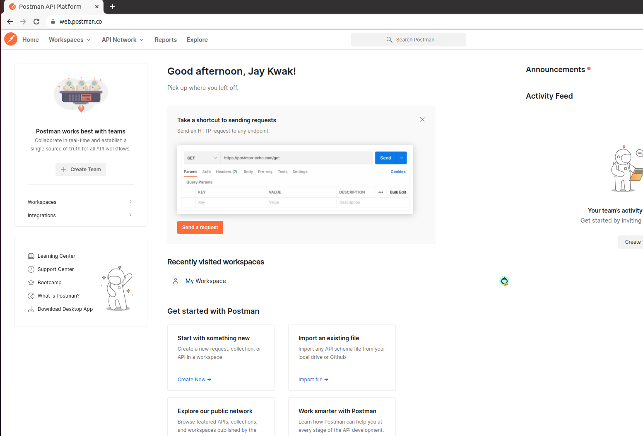Click the Send a request button

[200, 228]
